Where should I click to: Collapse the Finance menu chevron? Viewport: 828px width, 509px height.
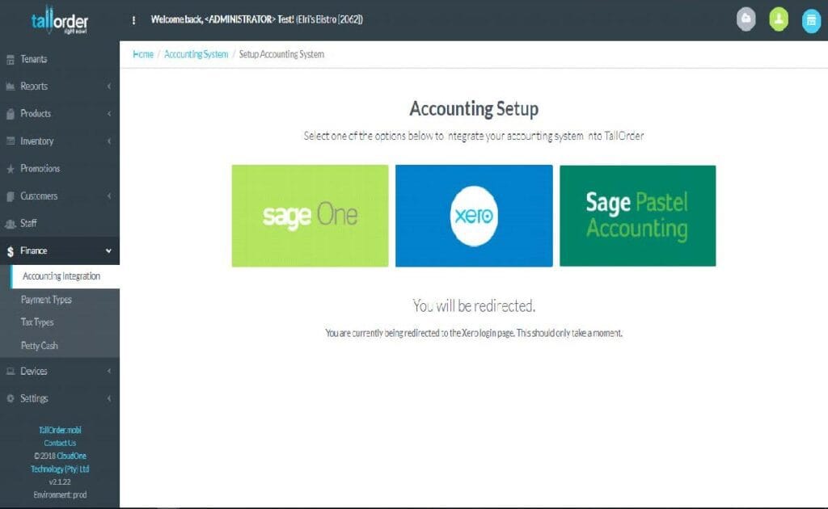[108, 250]
